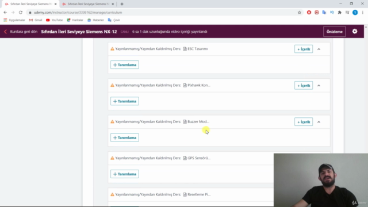Open the extensions puzzle icon
This screenshot has width=368, height=207.
point(339,13)
